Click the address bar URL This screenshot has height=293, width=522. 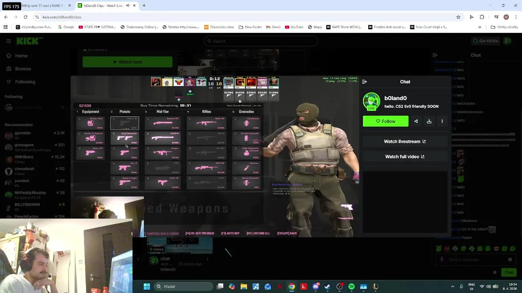tap(62, 17)
